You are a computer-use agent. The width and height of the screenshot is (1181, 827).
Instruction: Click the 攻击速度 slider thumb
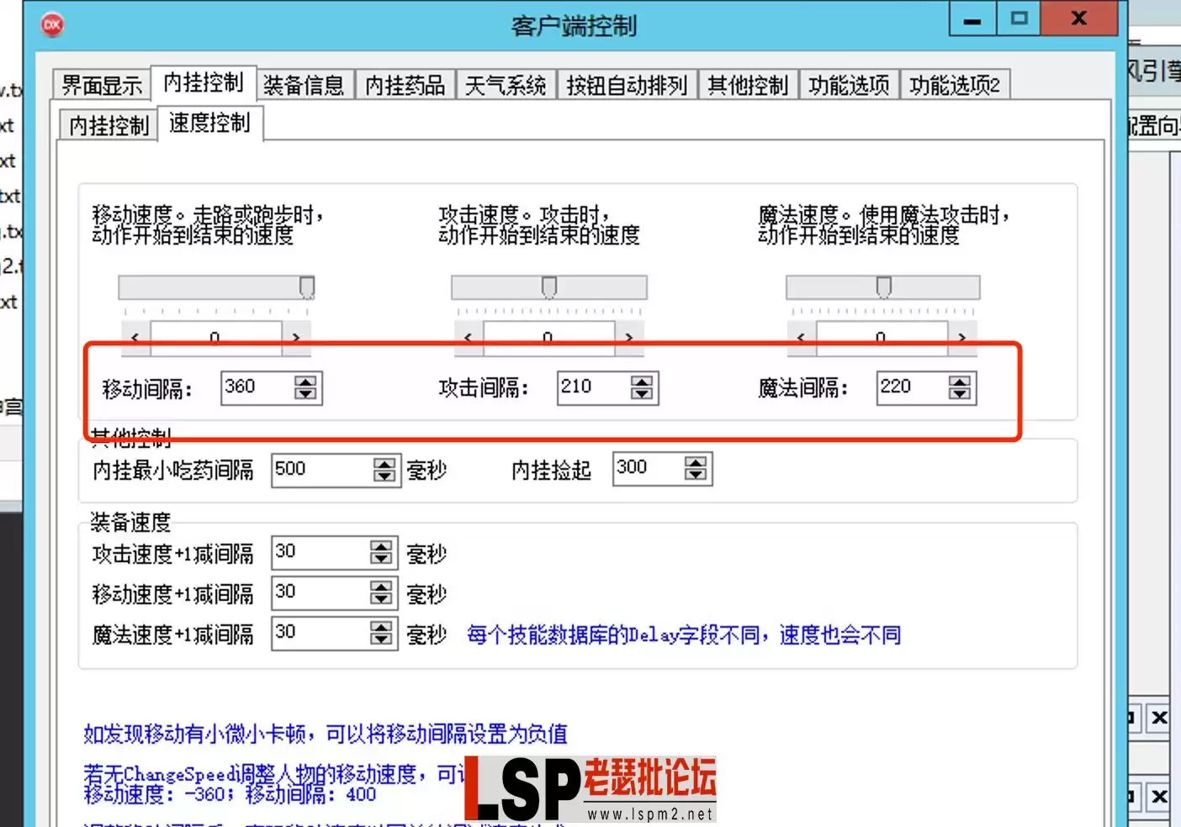coord(549,287)
